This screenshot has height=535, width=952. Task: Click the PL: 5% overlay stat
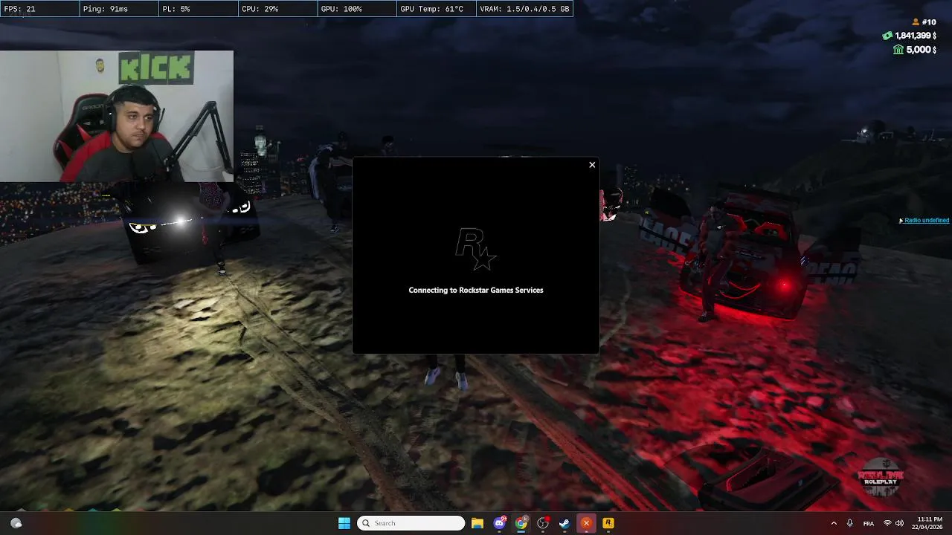198,9
